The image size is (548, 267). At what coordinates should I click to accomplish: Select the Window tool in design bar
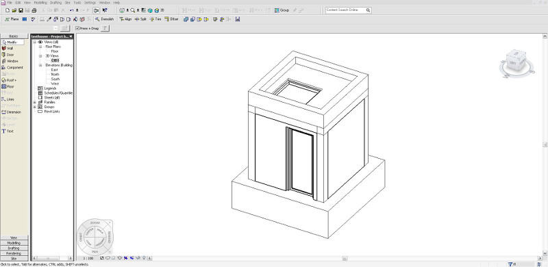tap(10, 61)
